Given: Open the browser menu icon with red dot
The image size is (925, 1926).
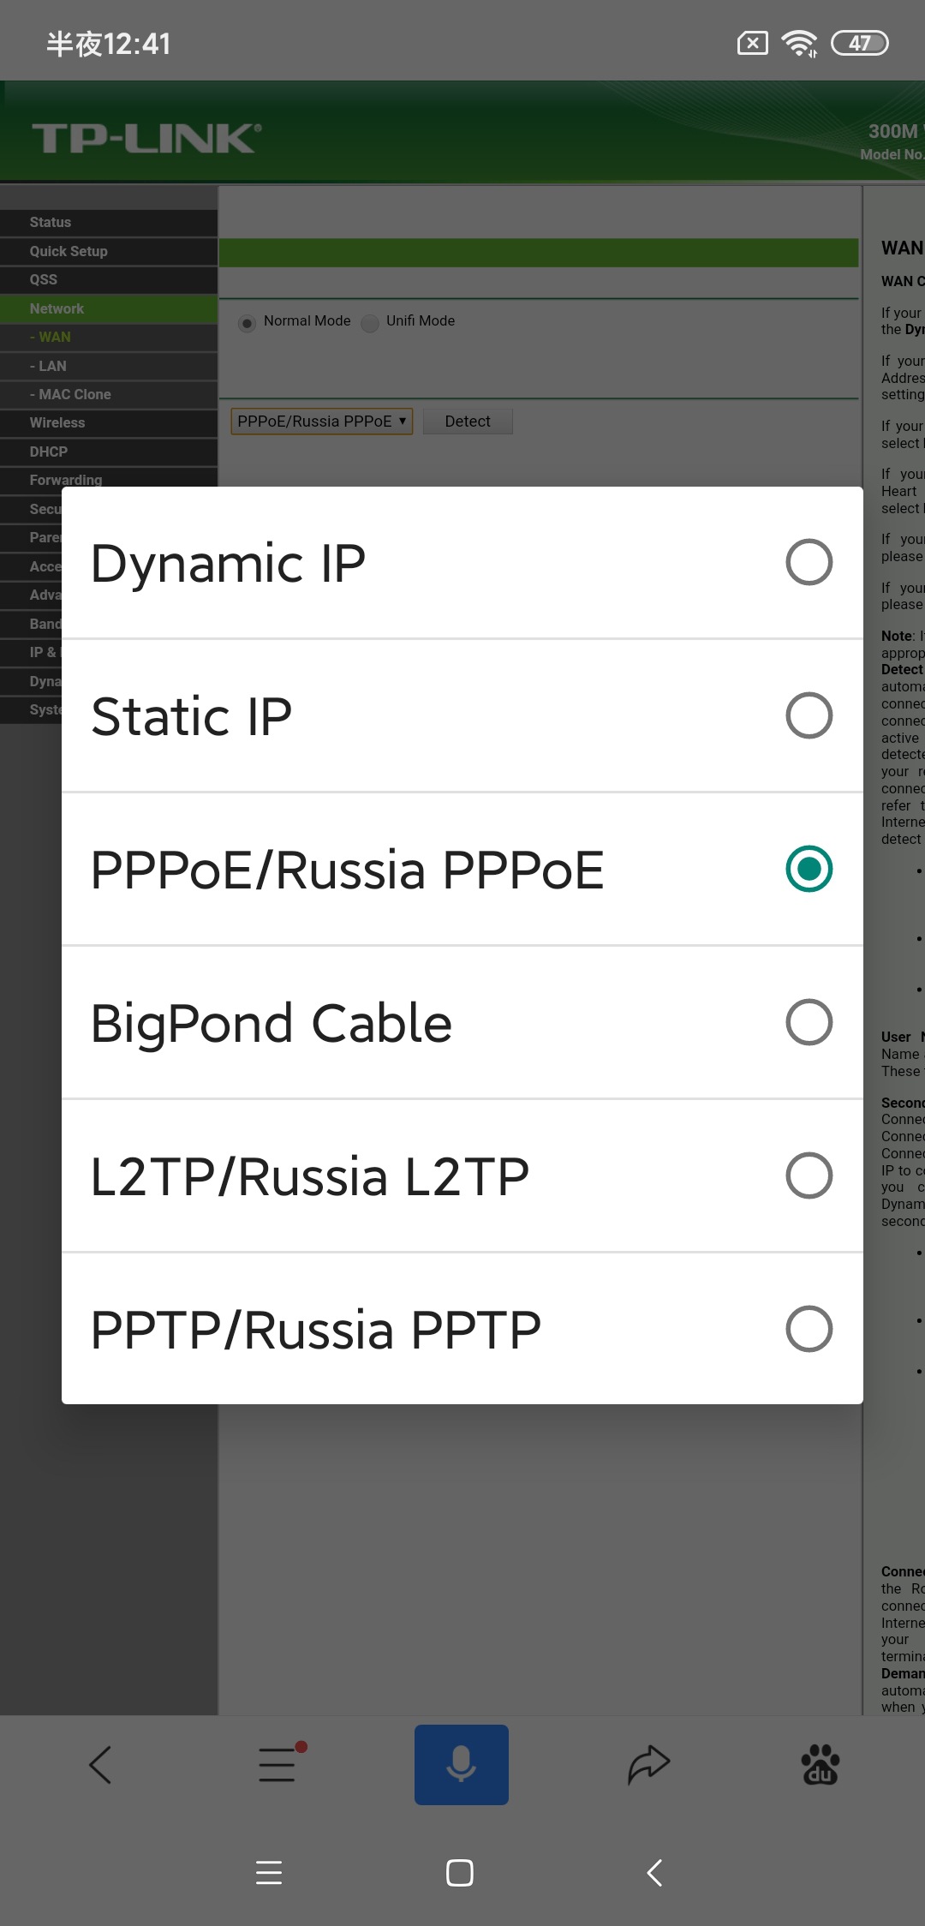Looking at the screenshot, I should [x=279, y=1764].
